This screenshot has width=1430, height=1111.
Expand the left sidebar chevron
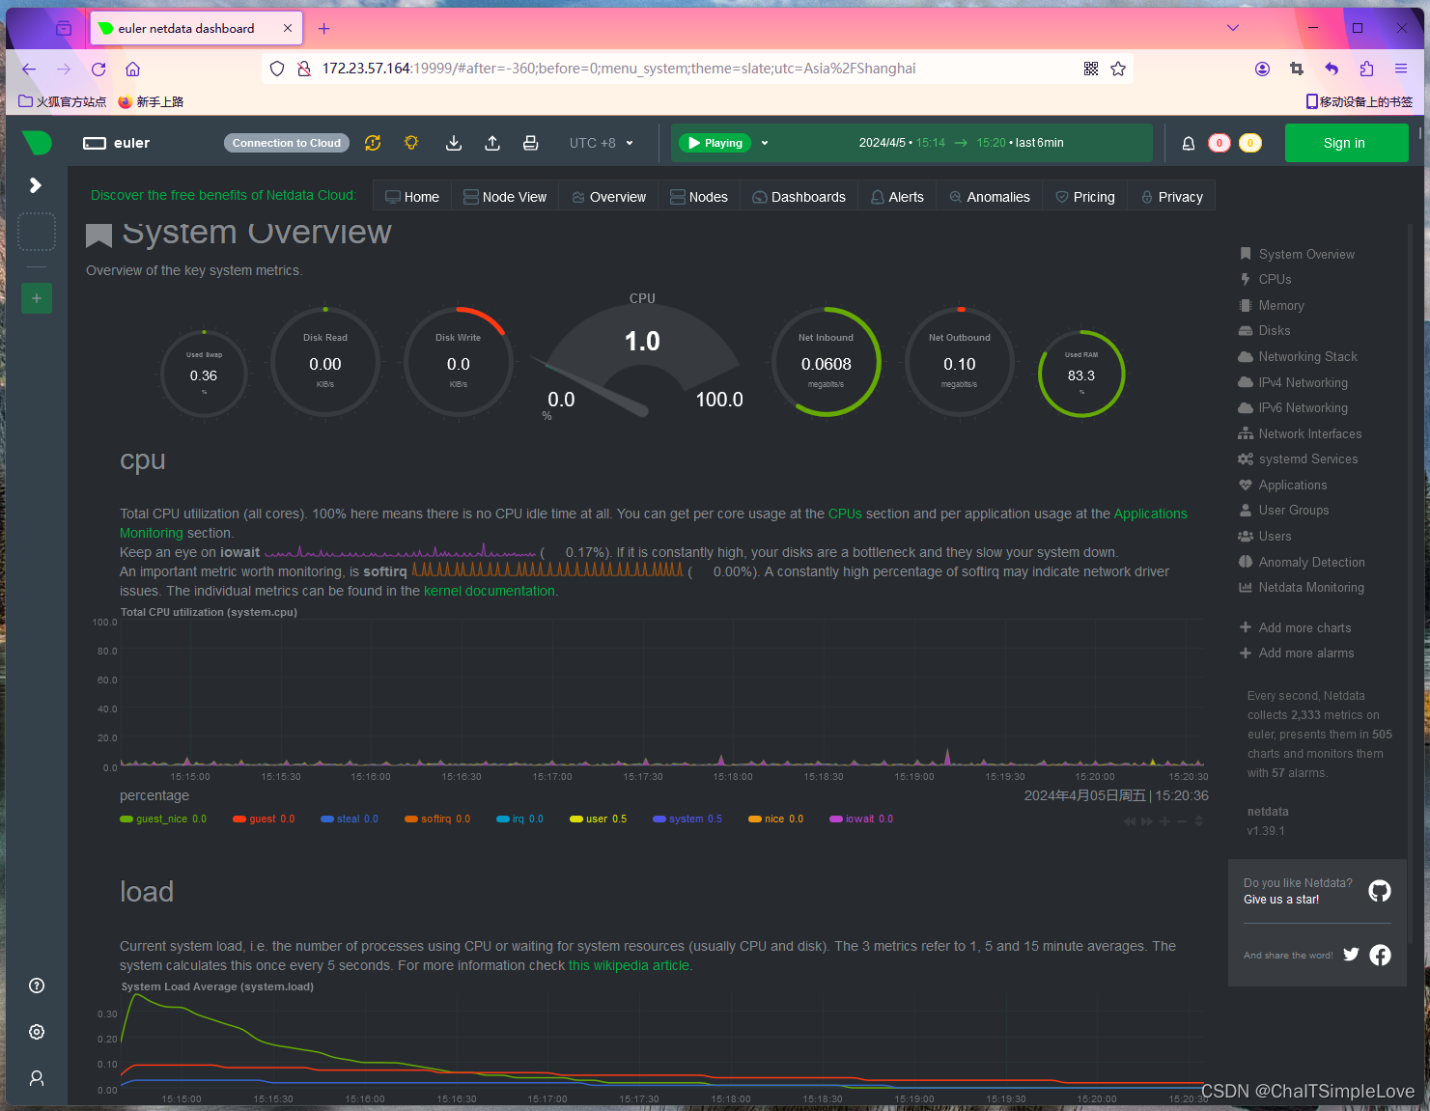click(36, 185)
